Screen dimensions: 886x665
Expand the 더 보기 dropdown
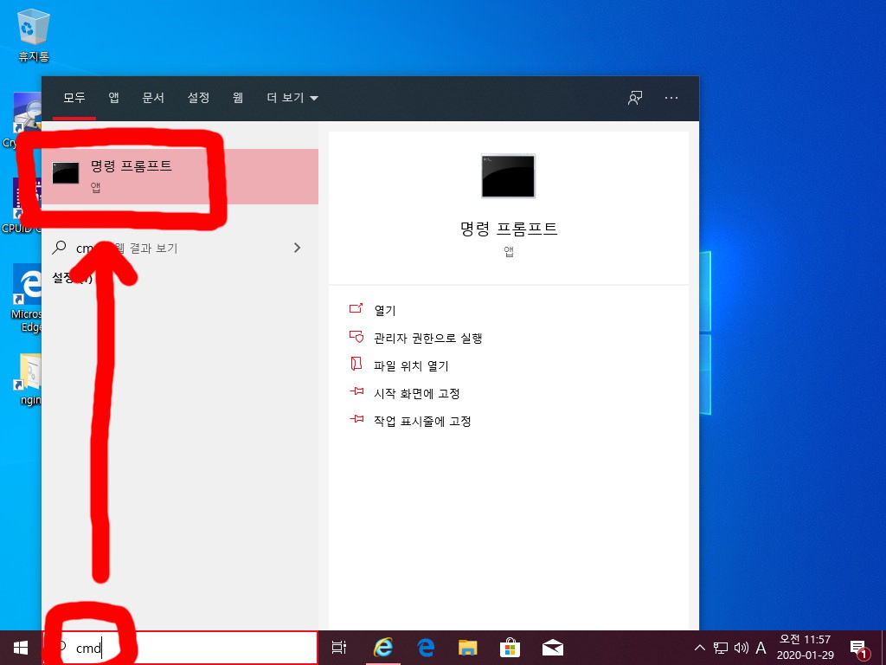click(x=292, y=98)
